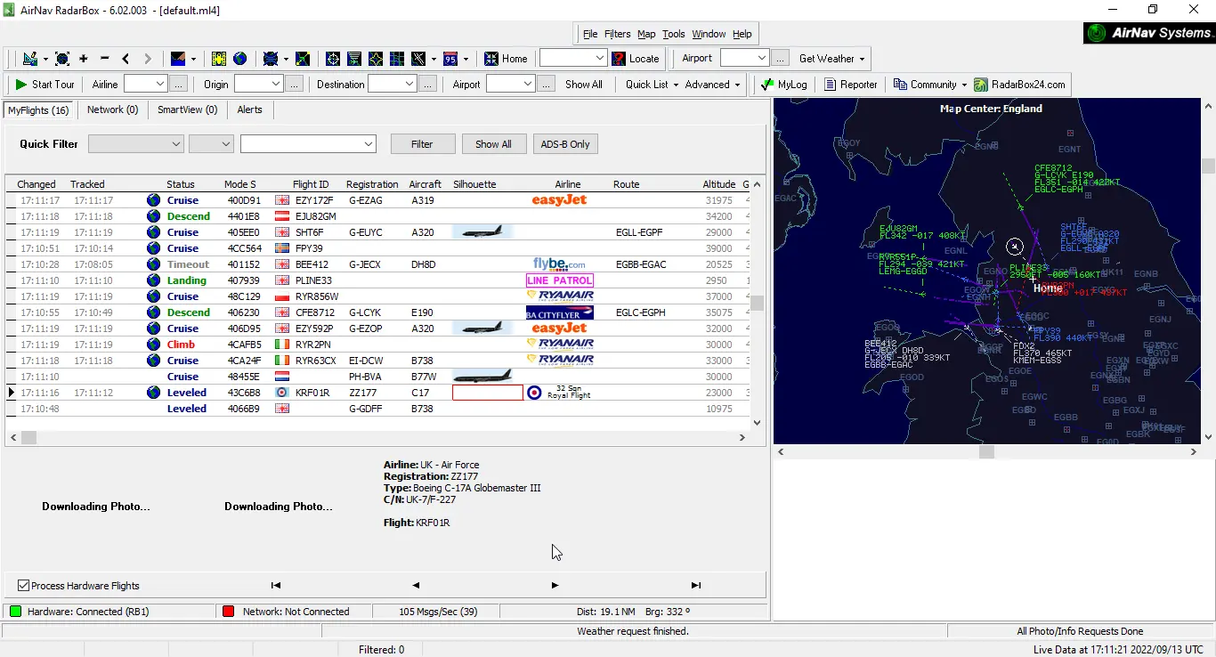This screenshot has width=1216, height=657.
Task: Click the flight list vertical scrollbar
Action: [x=758, y=304]
